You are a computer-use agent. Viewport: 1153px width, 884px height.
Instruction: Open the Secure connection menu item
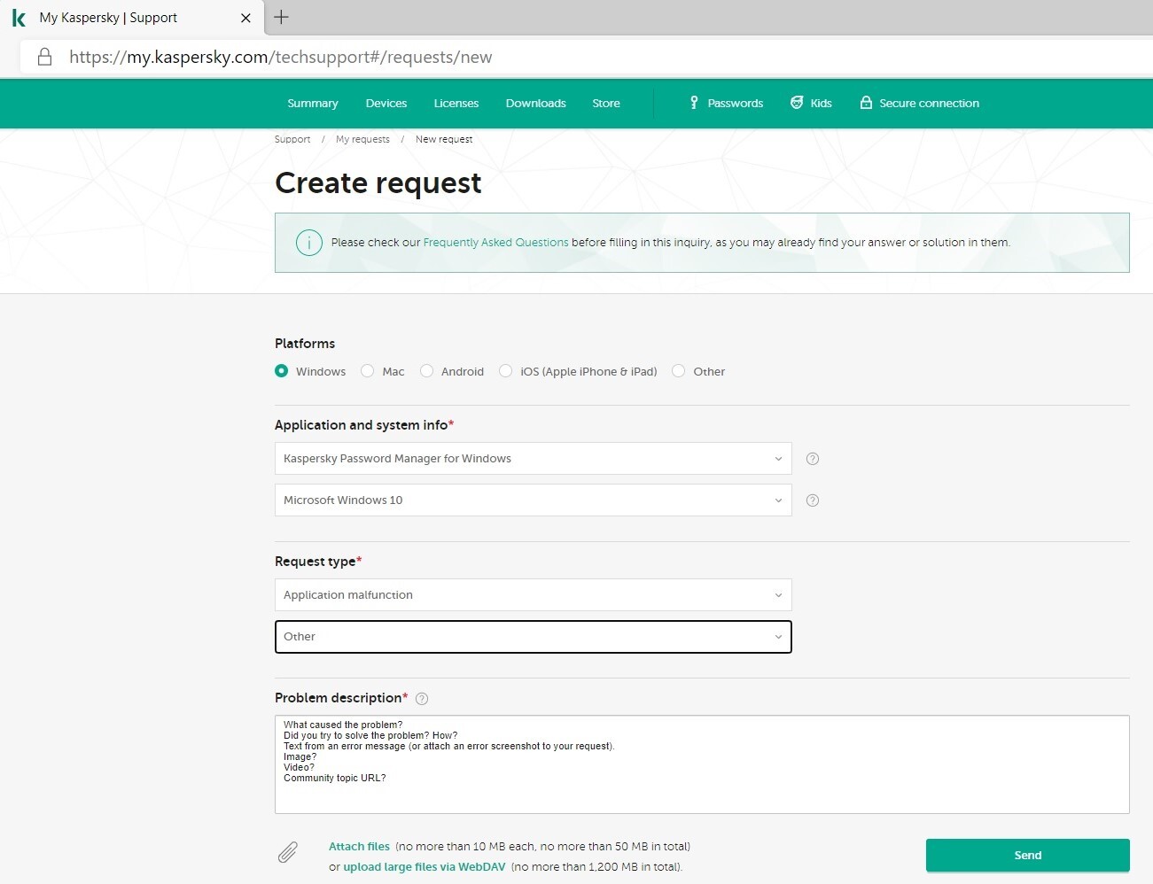pos(930,104)
